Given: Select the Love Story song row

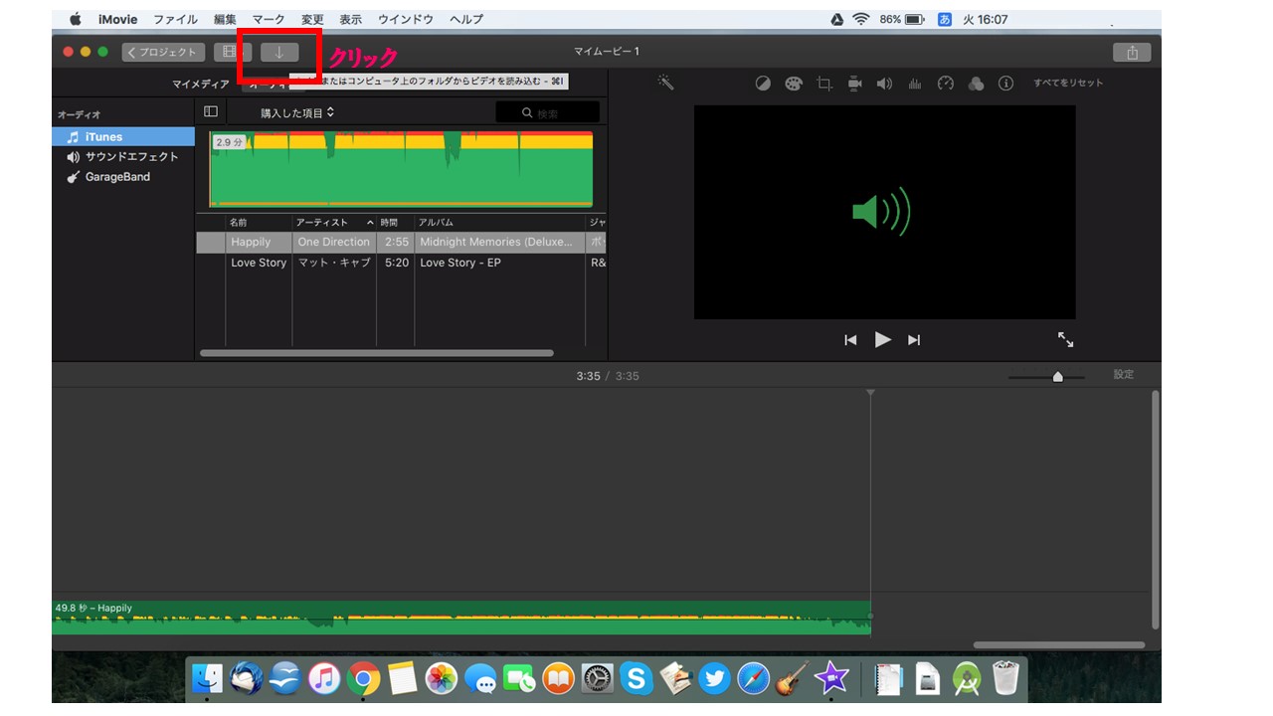Looking at the screenshot, I should point(401,264).
